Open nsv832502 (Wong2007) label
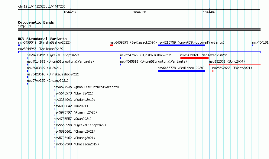The height and width of the screenshot is (159, 269). pyautogui.click(x=227, y=61)
